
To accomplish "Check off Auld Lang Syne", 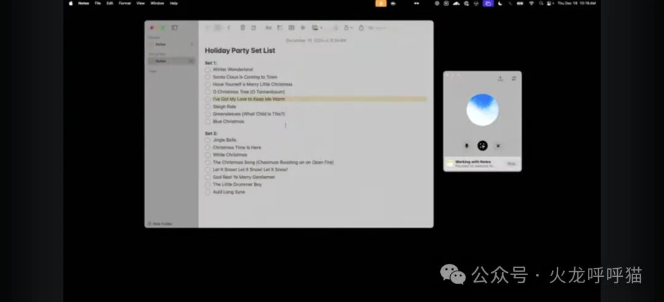I will pos(208,192).
